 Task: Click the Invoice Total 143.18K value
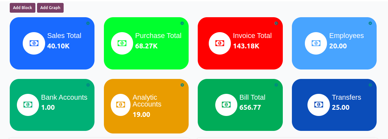pyautogui.click(x=246, y=46)
